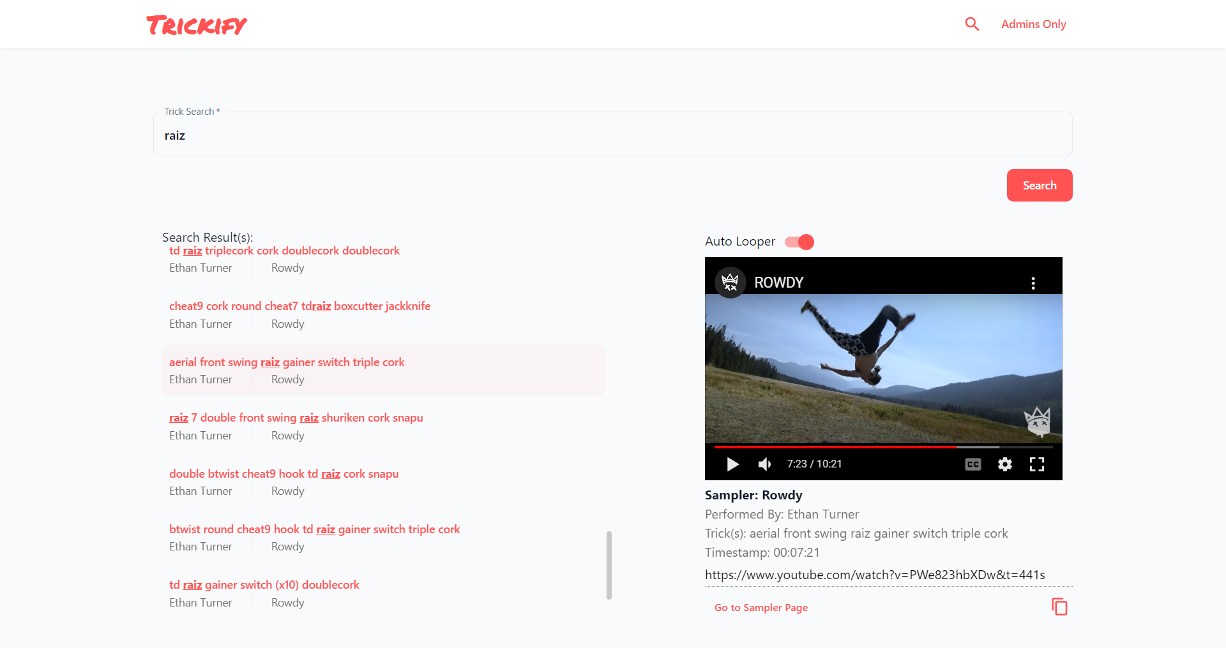Click the red Search button
The height and width of the screenshot is (648, 1226).
(1039, 185)
